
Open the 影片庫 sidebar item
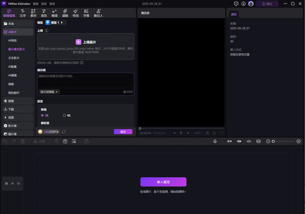click(x=18, y=126)
